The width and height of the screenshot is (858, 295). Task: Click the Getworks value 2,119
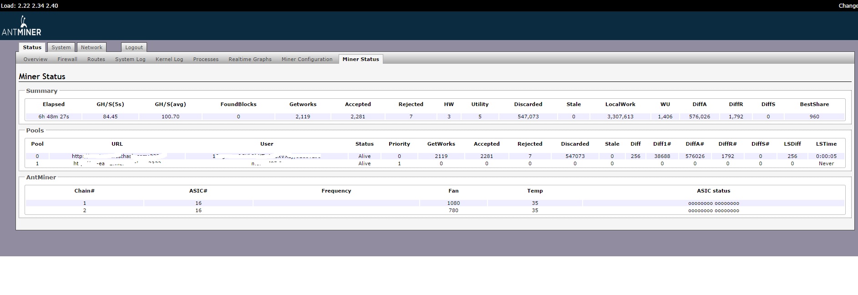coord(303,117)
